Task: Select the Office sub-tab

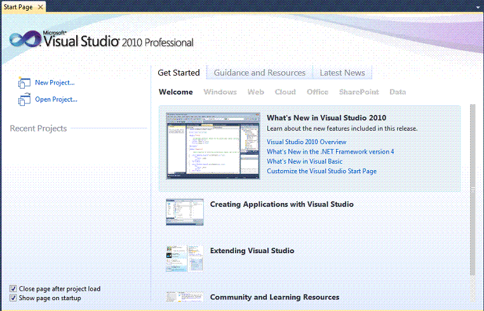Action: click(x=318, y=92)
